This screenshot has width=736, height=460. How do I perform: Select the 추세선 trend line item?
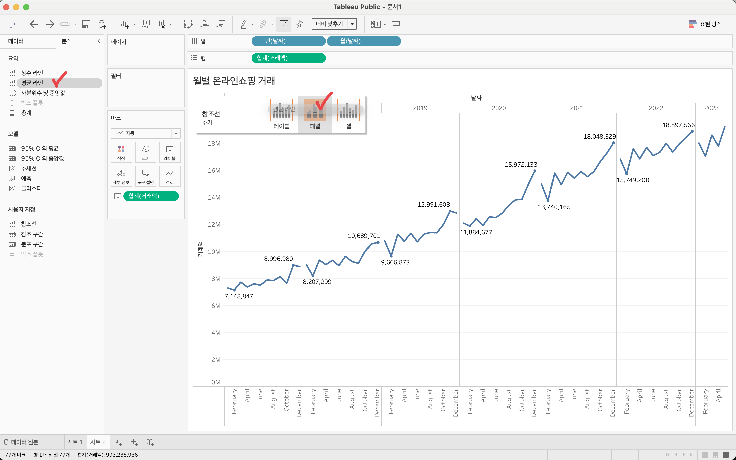point(29,168)
